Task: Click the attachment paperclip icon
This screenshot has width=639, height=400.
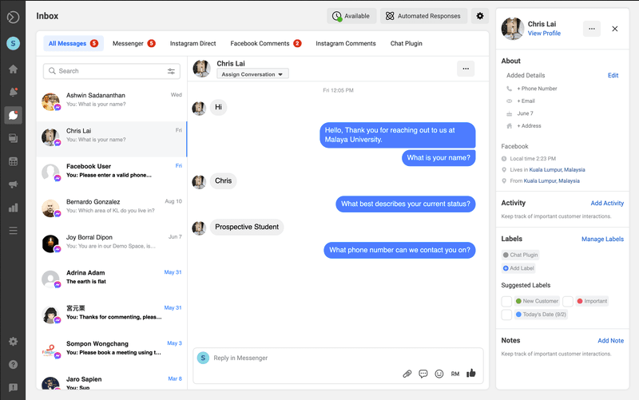Action: [x=407, y=374]
